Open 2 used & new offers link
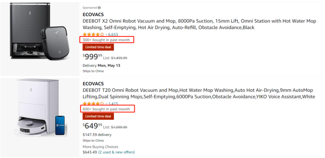 click(117, 152)
